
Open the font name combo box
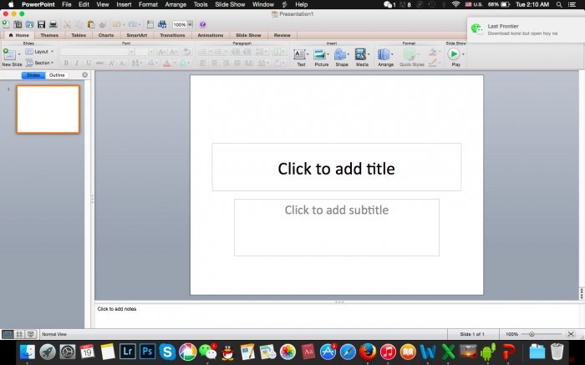[97, 52]
